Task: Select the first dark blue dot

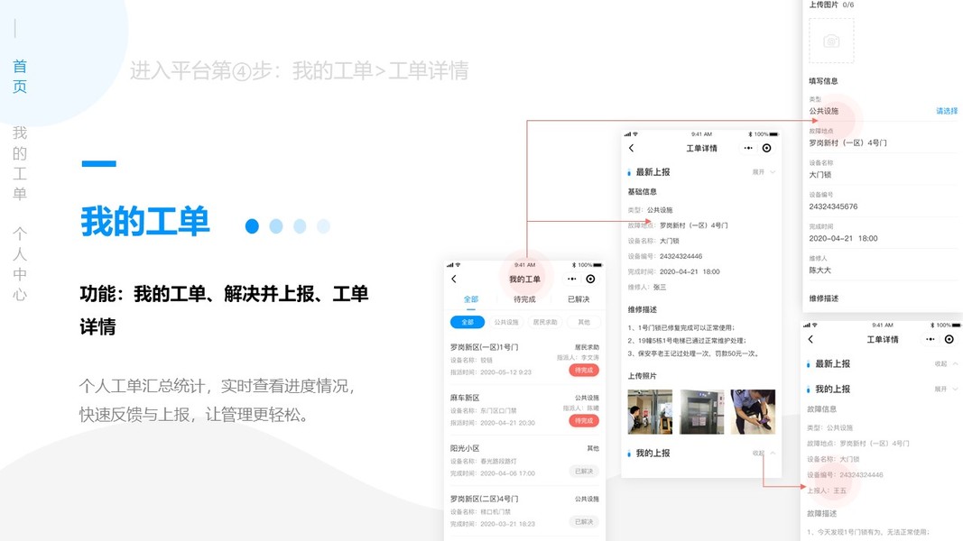Action: (x=252, y=226)
